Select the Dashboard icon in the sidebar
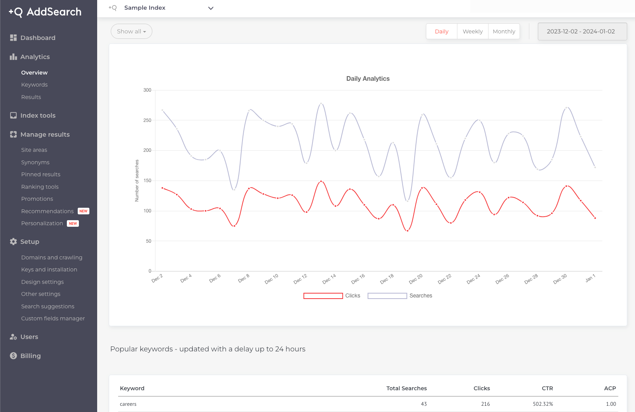Image resolution: width=635 pixels, height=412 pixels. point(13,37)
